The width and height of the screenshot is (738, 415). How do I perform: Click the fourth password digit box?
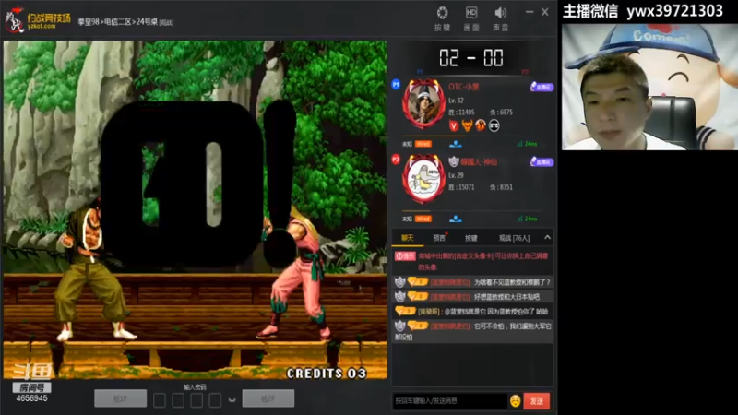(215, 400)
